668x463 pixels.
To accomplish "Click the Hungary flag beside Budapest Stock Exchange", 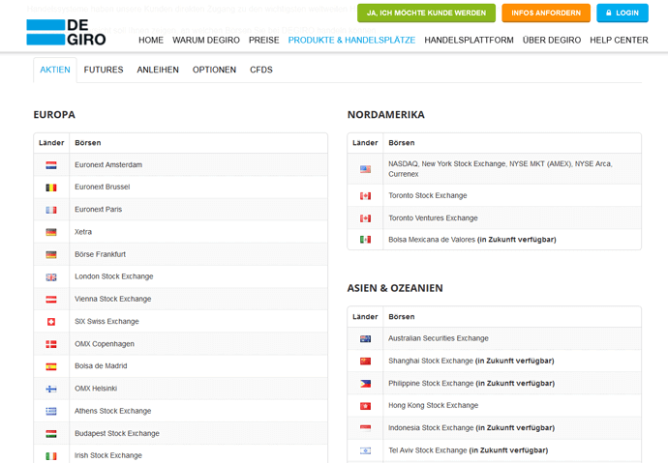I will click(51, 434).
